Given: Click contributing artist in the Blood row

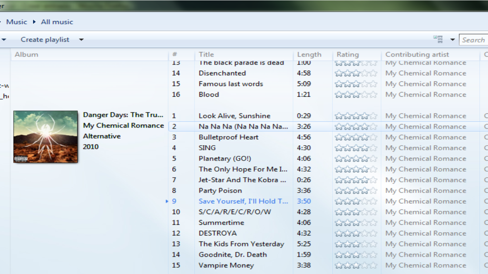Looking at the screenshot, I should (426, 95).
